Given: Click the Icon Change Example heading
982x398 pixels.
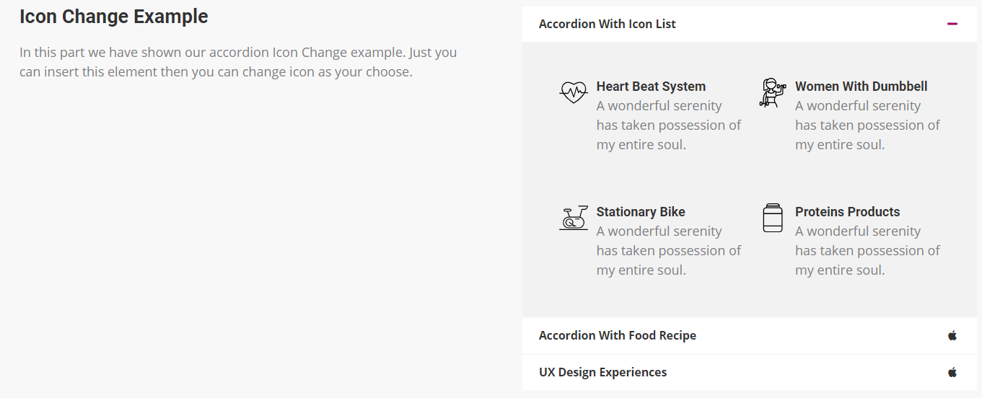Looking at the screenshot, I should [x=113, y=17].
